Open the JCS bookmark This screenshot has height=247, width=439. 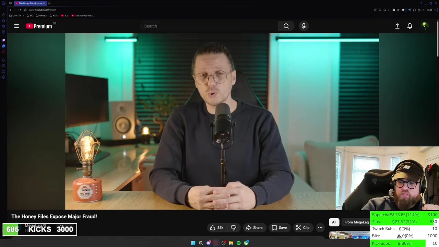[65, 15]
